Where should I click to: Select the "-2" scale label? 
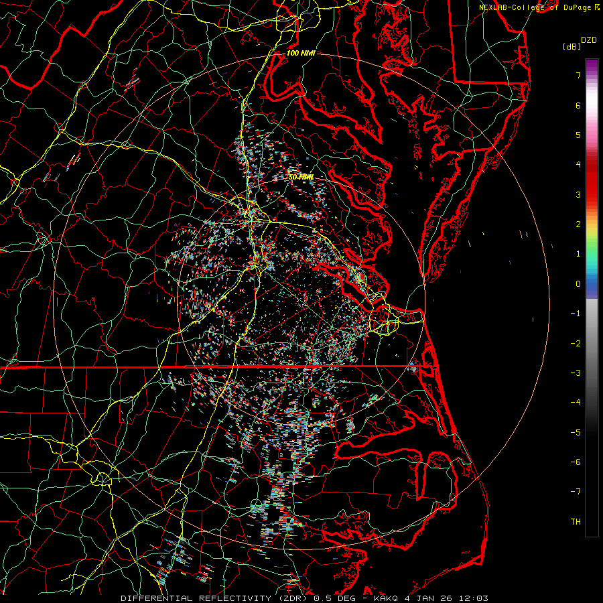[576, 344]
